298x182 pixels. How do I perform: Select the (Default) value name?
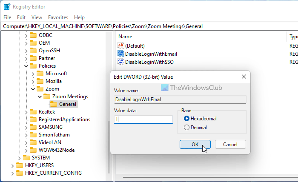[x=135, y=46]
